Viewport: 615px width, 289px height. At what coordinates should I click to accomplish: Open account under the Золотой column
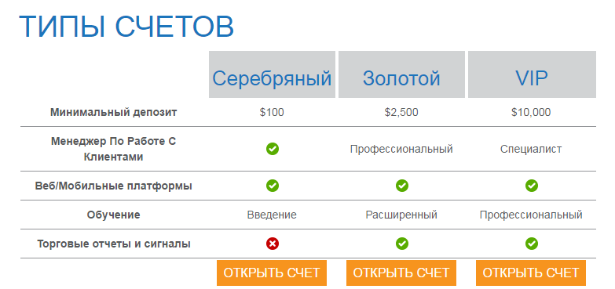click(401, 273)
